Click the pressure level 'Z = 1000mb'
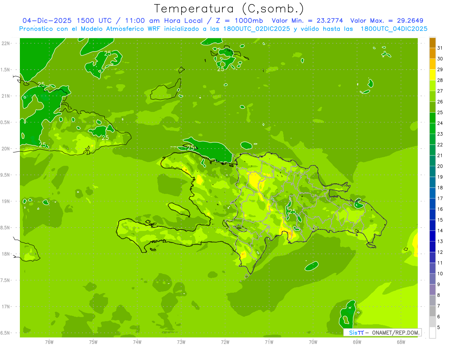The height and width of the screenshot is (347, 450). pos(238,21)
